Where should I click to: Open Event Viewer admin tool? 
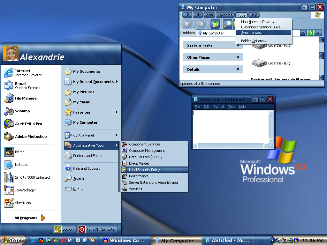(155, 163)
